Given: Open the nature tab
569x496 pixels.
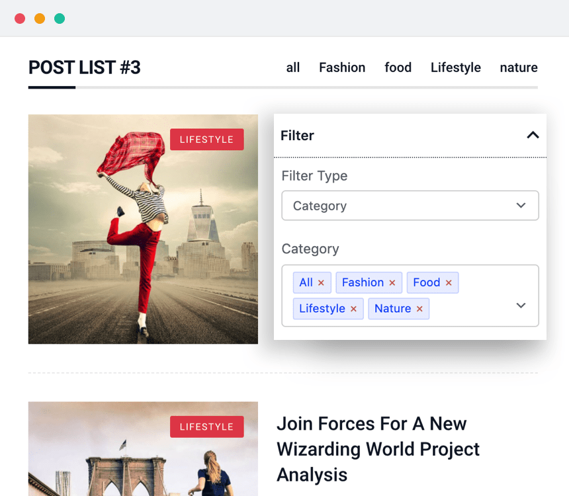Looking at the screenshot, I should click(519, 67).
